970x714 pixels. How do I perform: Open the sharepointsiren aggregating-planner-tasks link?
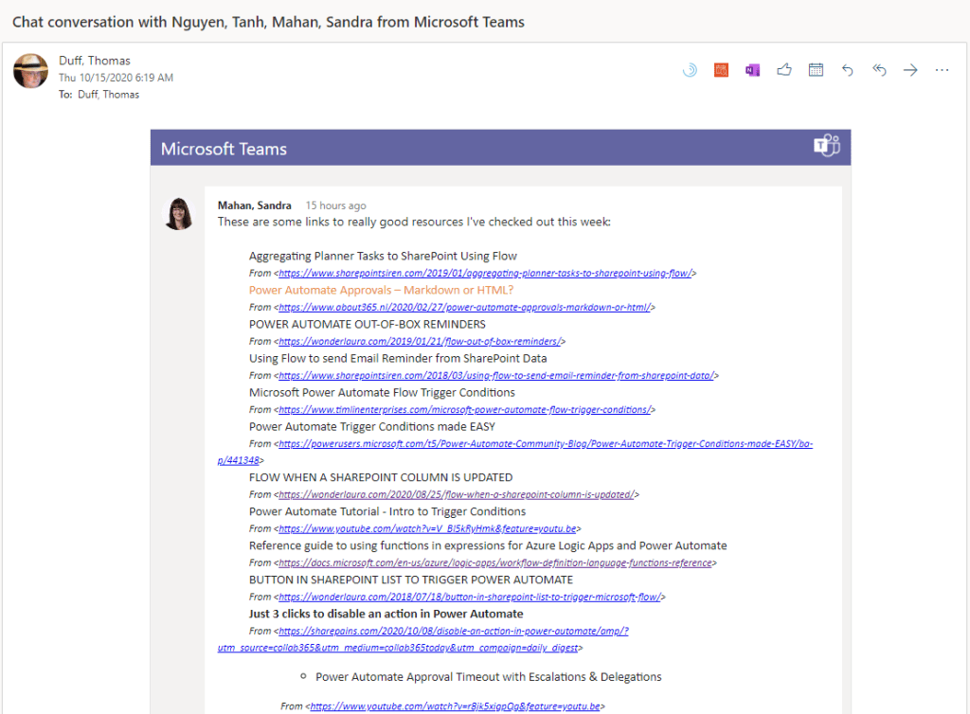click(x=485, y=273)
